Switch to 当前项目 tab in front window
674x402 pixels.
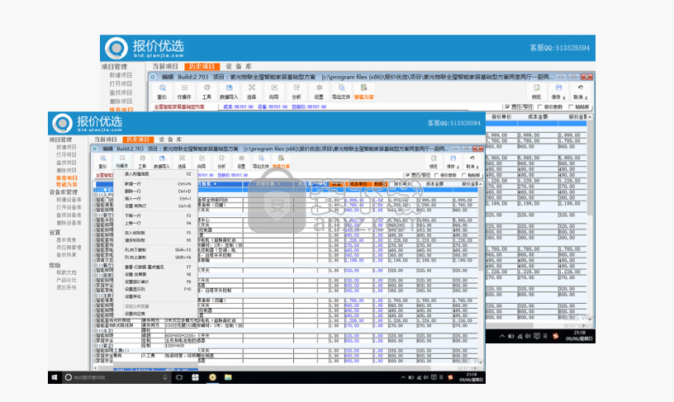(x=106, y=140)
